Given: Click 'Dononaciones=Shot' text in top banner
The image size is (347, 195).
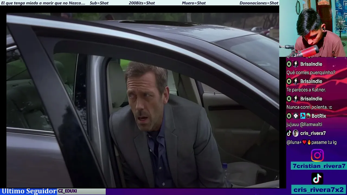Looking at the screenshot, I should coord(259,3).
